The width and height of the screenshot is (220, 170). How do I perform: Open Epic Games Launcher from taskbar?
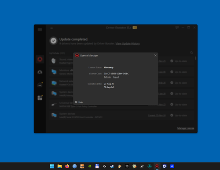coord(127,166)
